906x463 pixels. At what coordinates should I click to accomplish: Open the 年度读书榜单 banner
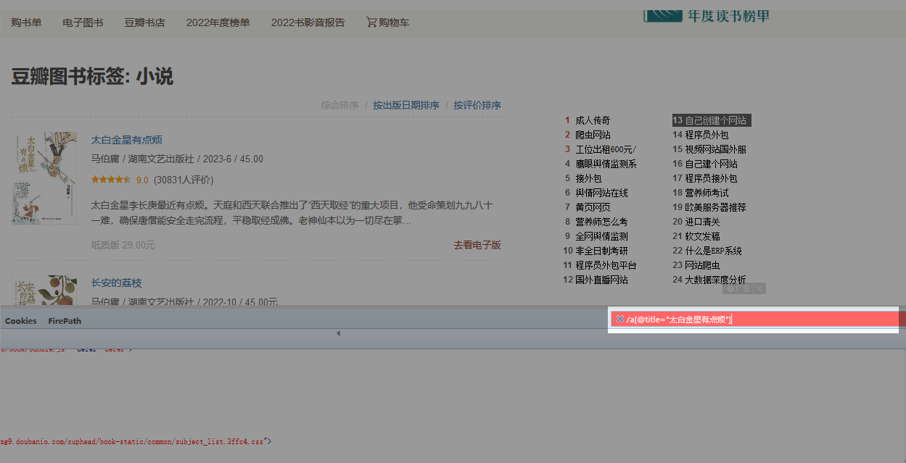[707, 14]
